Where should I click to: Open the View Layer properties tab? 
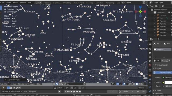point(150,57)
